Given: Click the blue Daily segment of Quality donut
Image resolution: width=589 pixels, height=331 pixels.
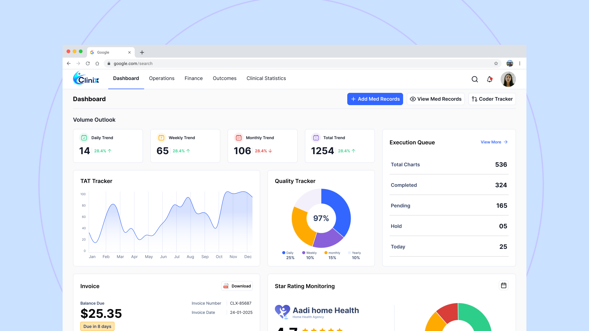Looking at the screenshot, I should 341,208.
